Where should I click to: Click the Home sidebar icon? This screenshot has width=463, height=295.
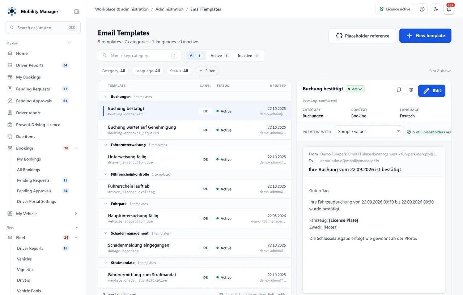coord(10,54)
